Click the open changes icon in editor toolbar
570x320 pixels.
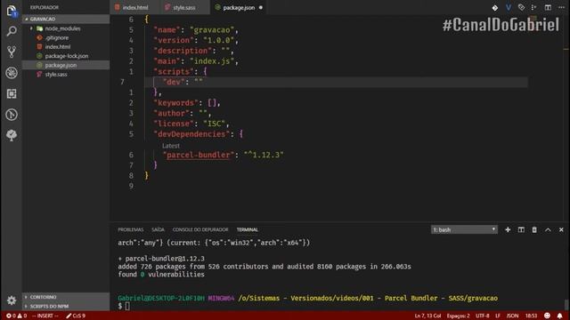[x=534, y=7]
